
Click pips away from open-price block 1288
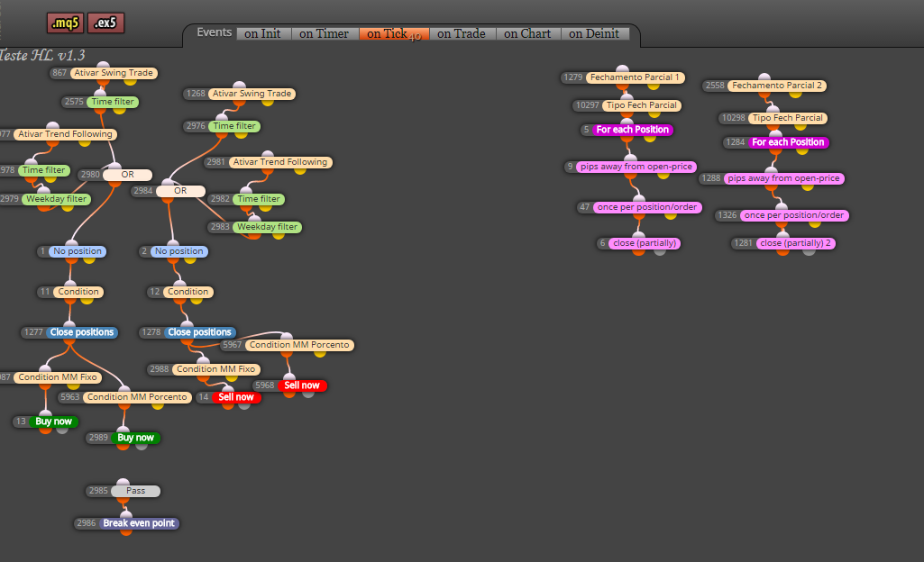783,178
